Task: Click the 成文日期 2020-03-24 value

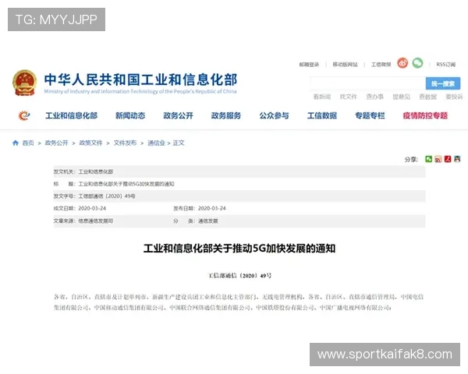Action: (x=92, y=208)
